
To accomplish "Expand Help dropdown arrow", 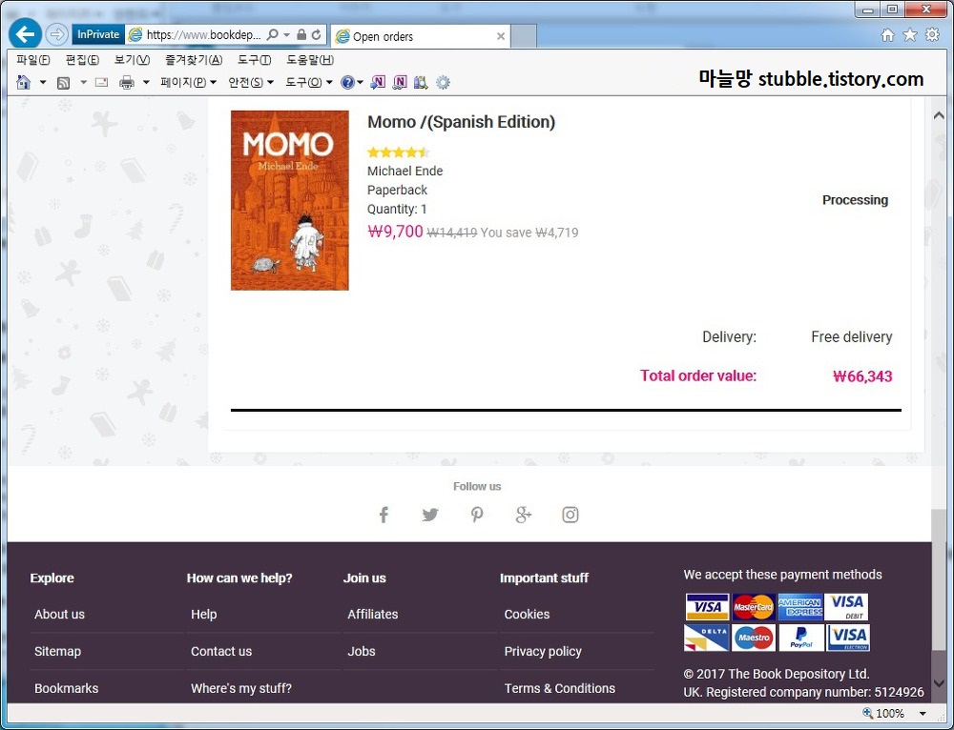I will (361, 82).
